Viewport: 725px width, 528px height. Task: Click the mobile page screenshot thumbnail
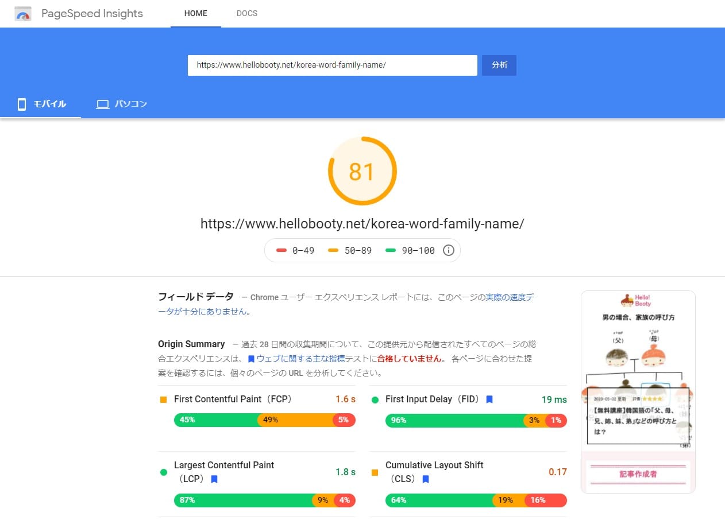tap(638, 391)
